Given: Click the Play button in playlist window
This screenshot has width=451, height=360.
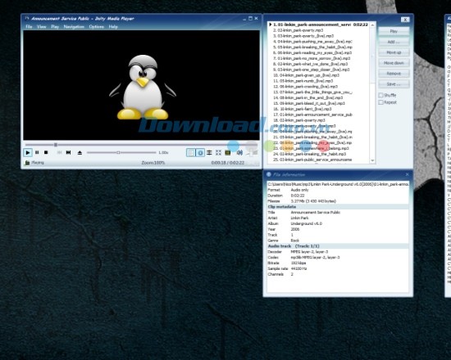Looking at the screenshot, I should pyautogui.click(x=394, y=31).
